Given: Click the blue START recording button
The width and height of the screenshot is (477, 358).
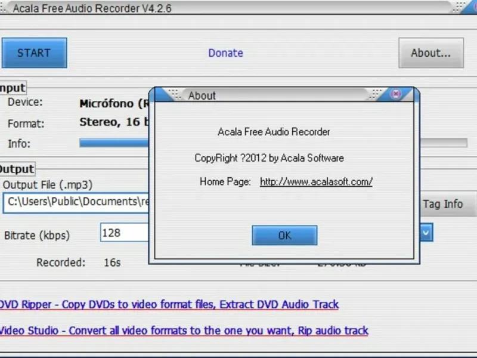Looking at the screenshot, I should [x=35, y=53].
